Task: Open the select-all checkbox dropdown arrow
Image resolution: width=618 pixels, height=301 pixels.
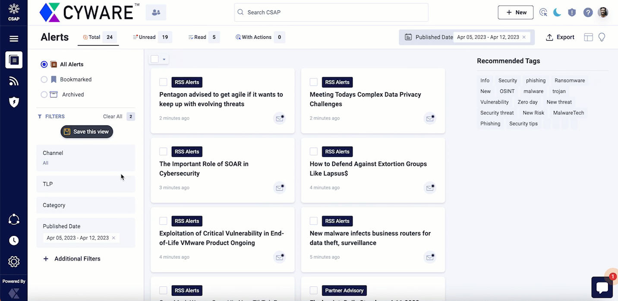Action: coord(164,60)
